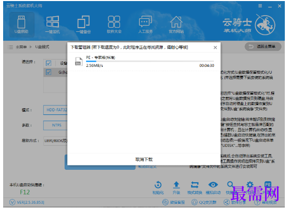Close the 云骑士 application window
Viewport: 289px width, 210px height.
280,6
